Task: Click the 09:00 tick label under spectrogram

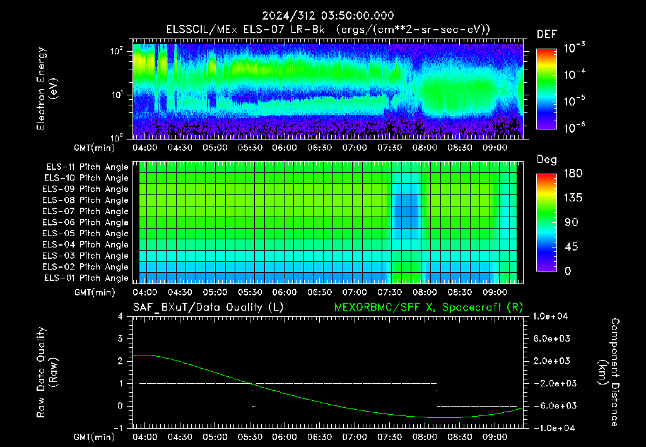Action: [x=495, y=148]
